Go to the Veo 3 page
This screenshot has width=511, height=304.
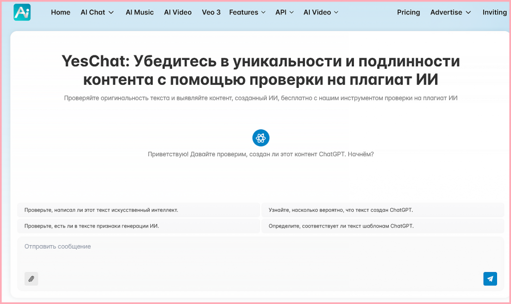point(211,12)
